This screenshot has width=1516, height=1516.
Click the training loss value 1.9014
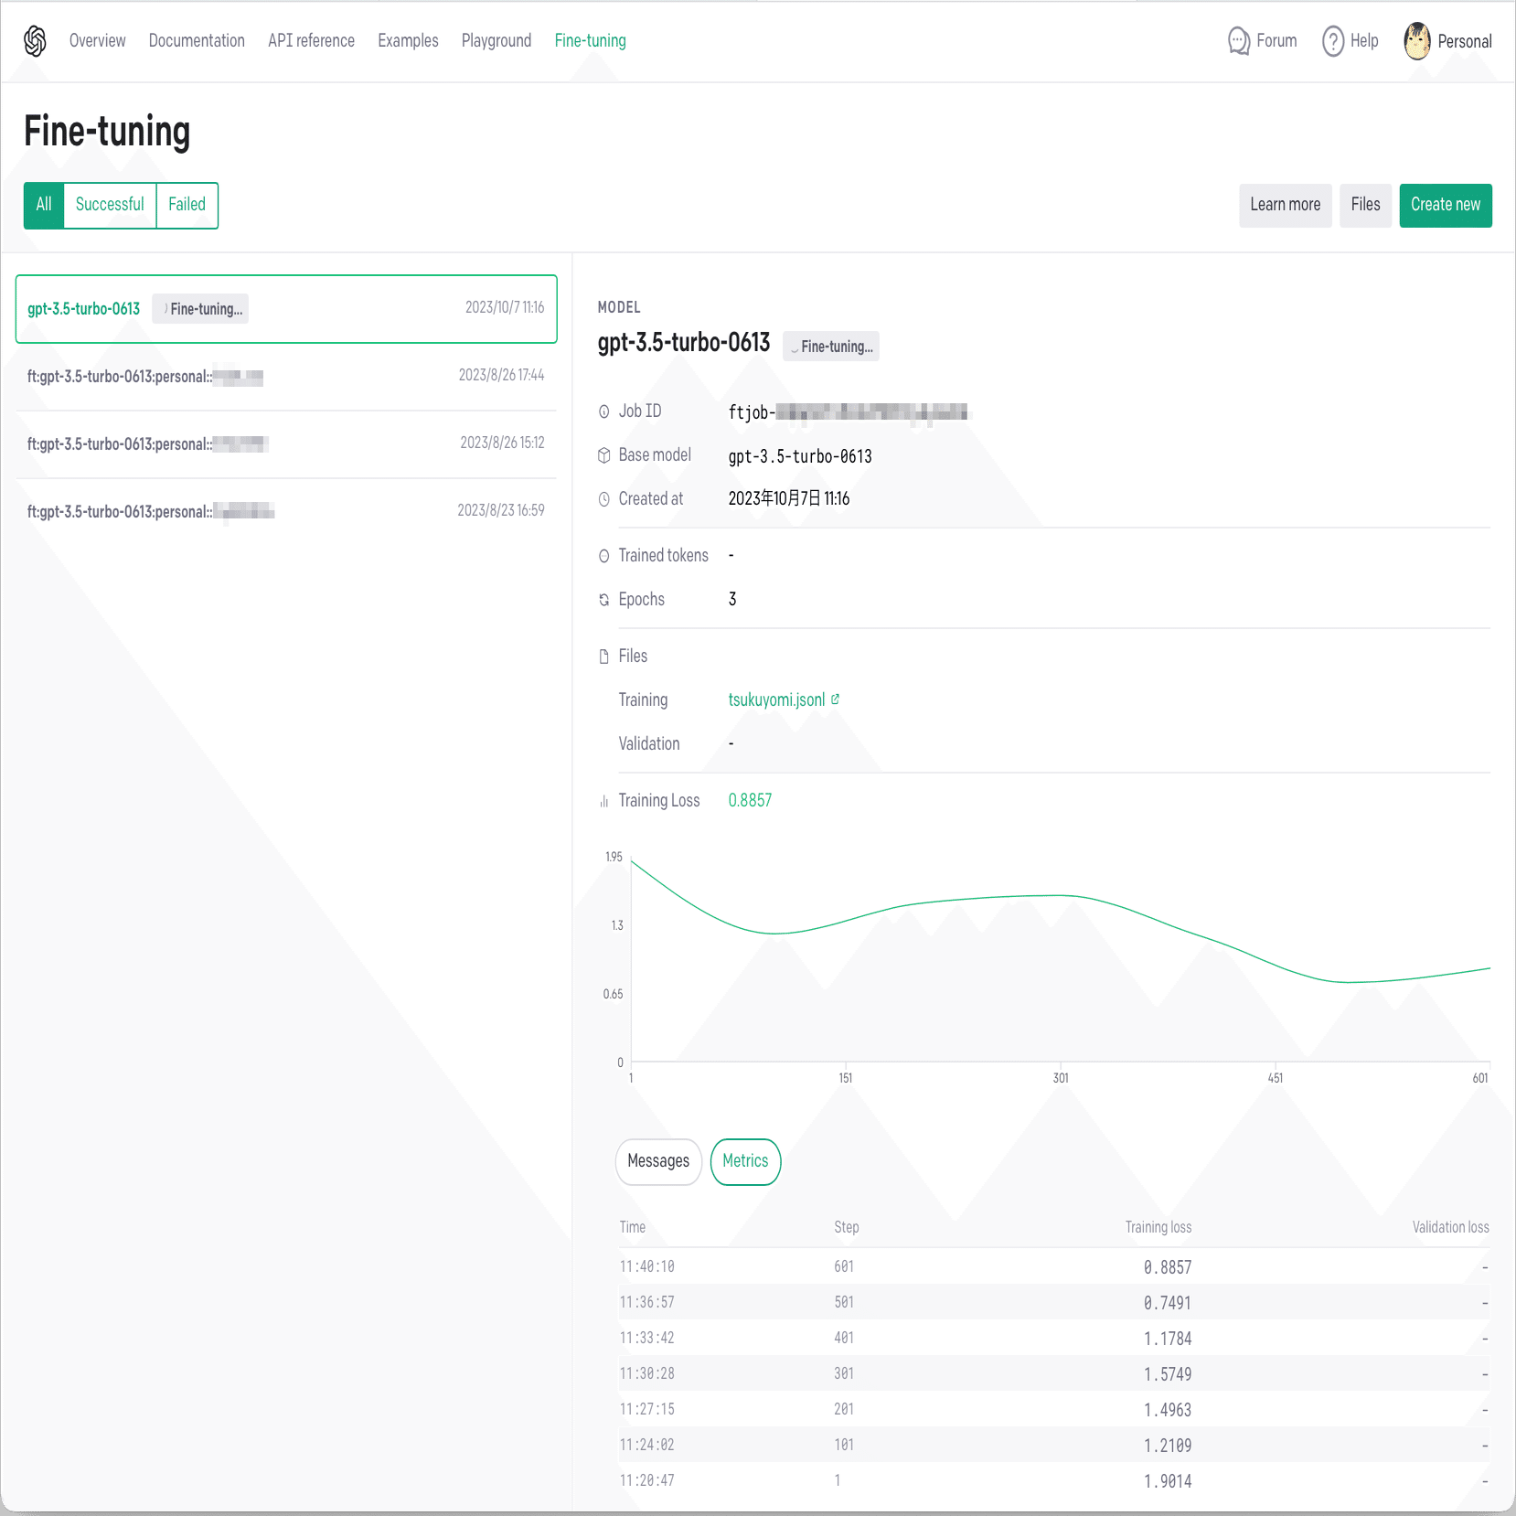click(x=1168, y=1481)
